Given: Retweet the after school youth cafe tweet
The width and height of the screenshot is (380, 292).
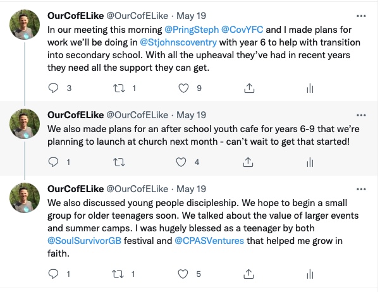Looking at the screenshot, I should tap(118, 162).
